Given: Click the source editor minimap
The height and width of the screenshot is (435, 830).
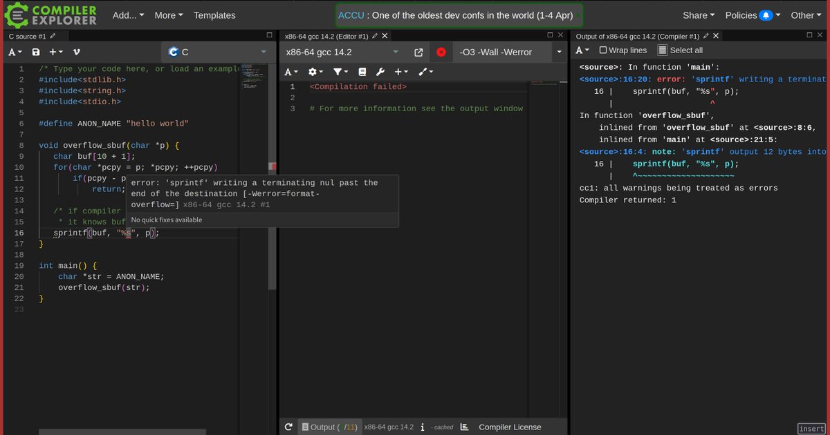Looking at the screenshot, I should click(253, 77).
